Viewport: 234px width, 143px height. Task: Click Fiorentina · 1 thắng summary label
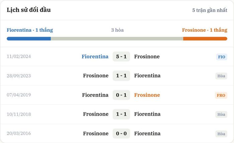[x=30, y=30]
